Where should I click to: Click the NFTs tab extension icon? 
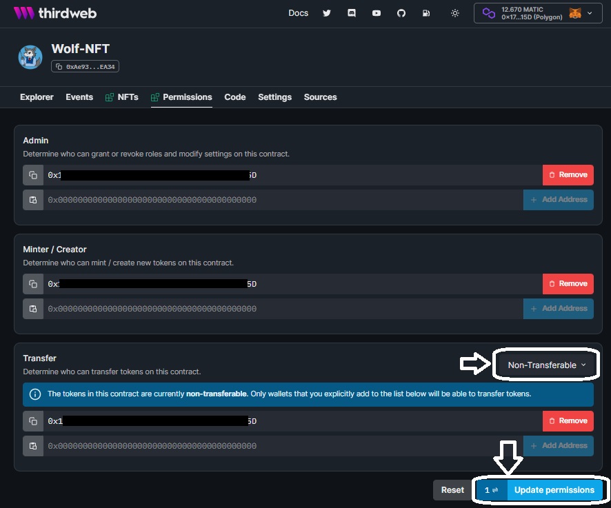[x=110, y=97]
